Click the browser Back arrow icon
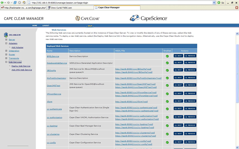The width and height of the screenshot is (239, 149). coord(2,3)
